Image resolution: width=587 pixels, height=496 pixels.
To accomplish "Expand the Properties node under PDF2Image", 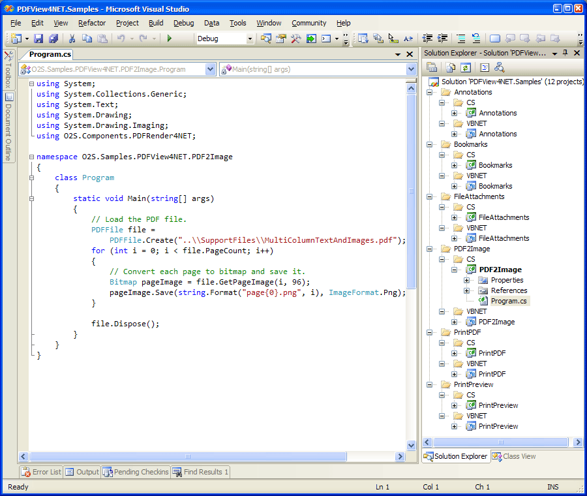I will click(x=466, y=280).
